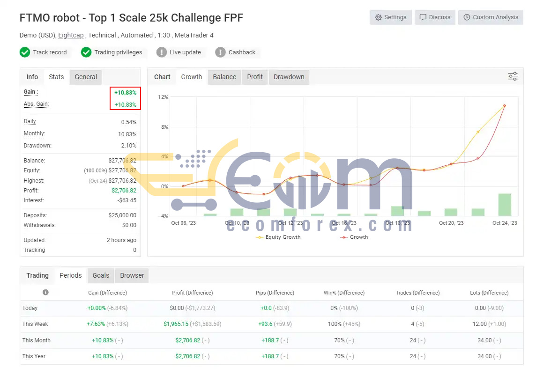Viewport: 536px width, 369px height.
Task: Click the info icon in Periods table header
Action: pos(45,293)
